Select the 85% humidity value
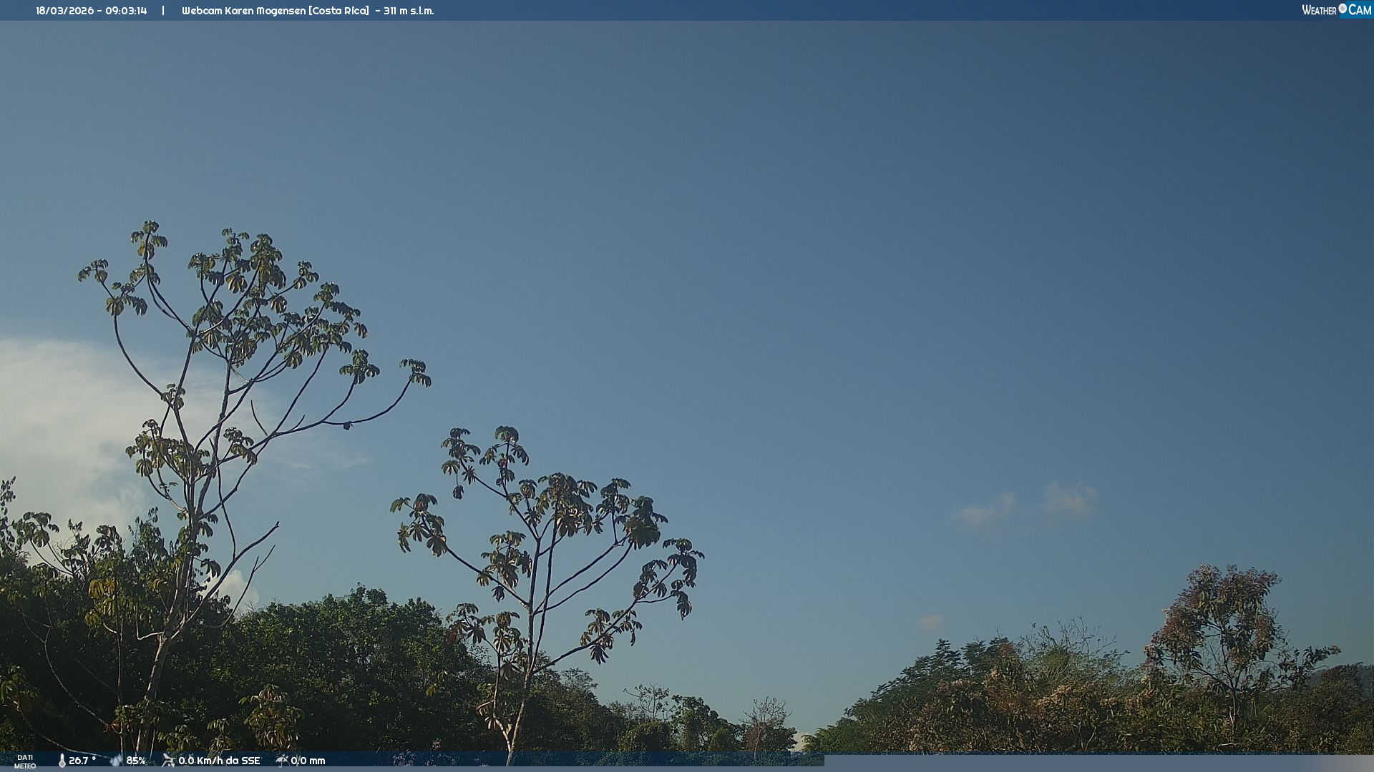The height and width of the screenshot is (772, 1374). (x=136, y=761)
